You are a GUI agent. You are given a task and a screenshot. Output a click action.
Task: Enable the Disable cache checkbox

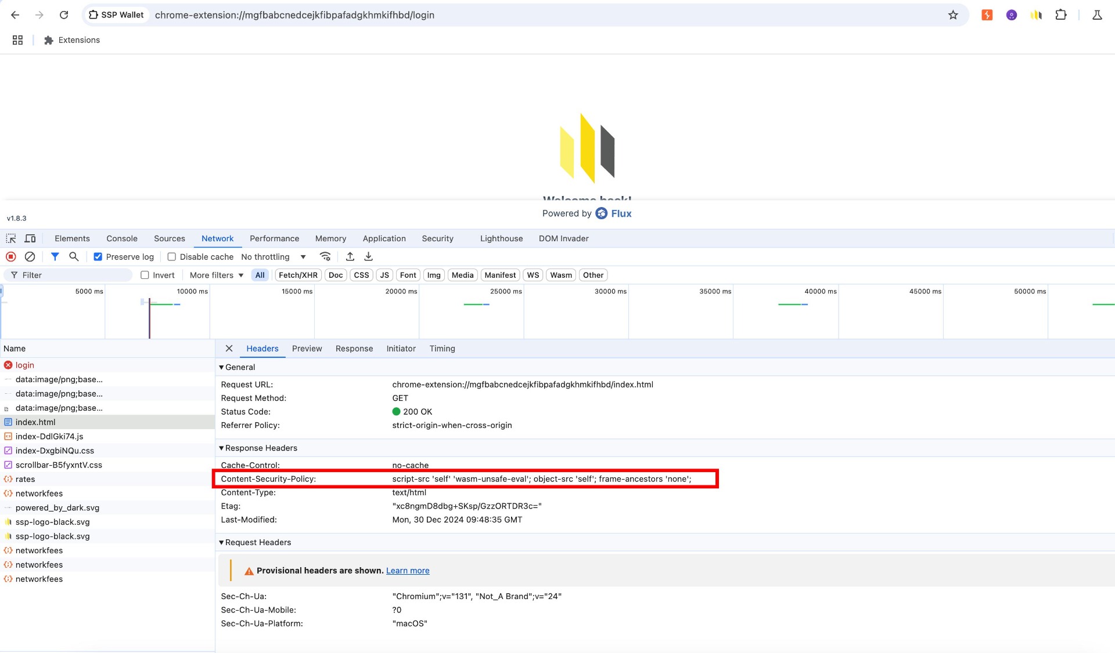coord(171,257)
